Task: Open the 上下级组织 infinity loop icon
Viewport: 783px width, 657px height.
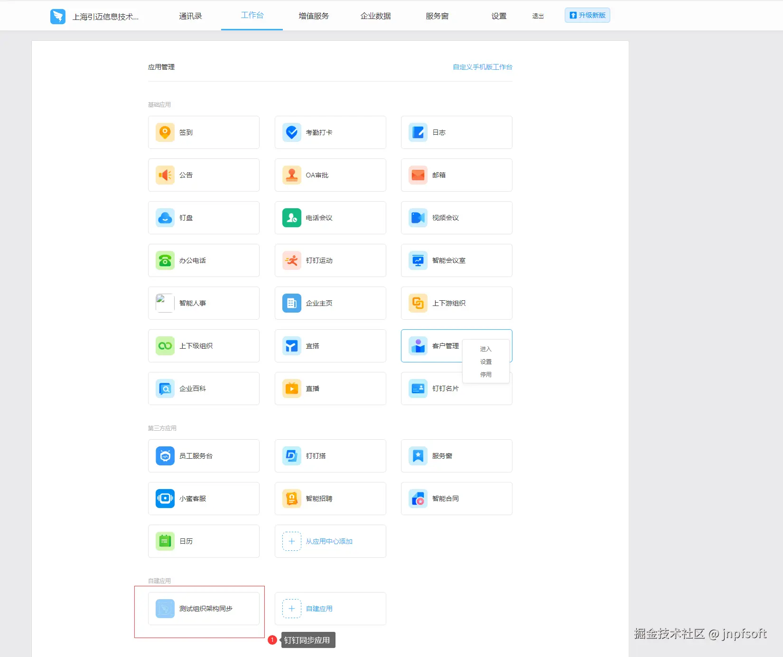Action: pos(165,346)
